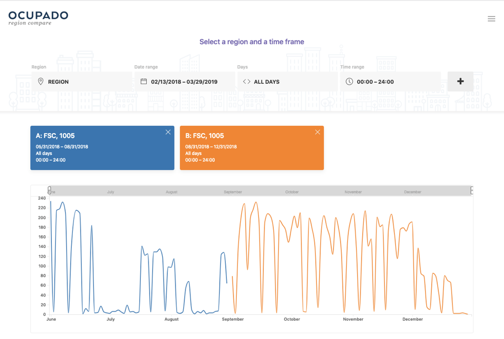
Task: Click the September label on x-axis
Action: coord(233,319)
